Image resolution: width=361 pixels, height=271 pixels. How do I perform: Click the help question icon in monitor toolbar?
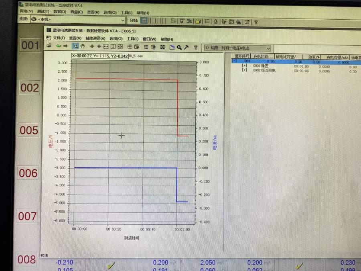[256, 22]
